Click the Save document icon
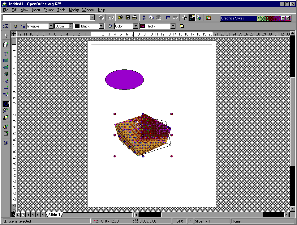Image resolution: width=297 pixels, height=225 pixels. pos(127,18)
